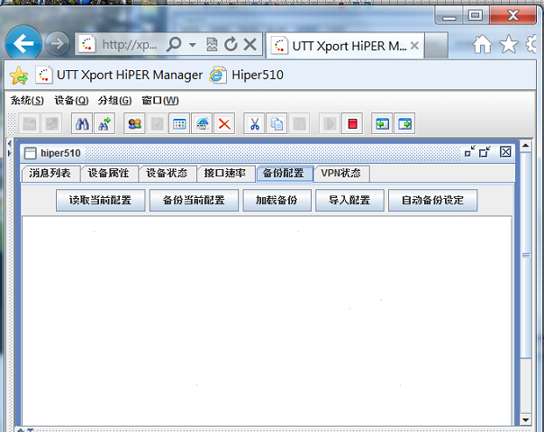Image resolution: width=544 pixels, height=432 pixels.
Task: Switch to the 接口速率 tab
Action: 225,173
